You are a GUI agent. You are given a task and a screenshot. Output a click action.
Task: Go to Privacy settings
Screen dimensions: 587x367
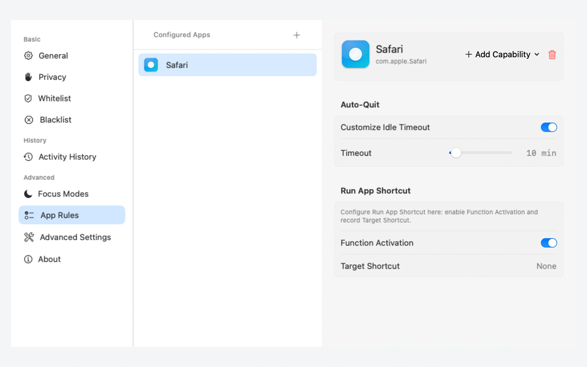[72, 77]
